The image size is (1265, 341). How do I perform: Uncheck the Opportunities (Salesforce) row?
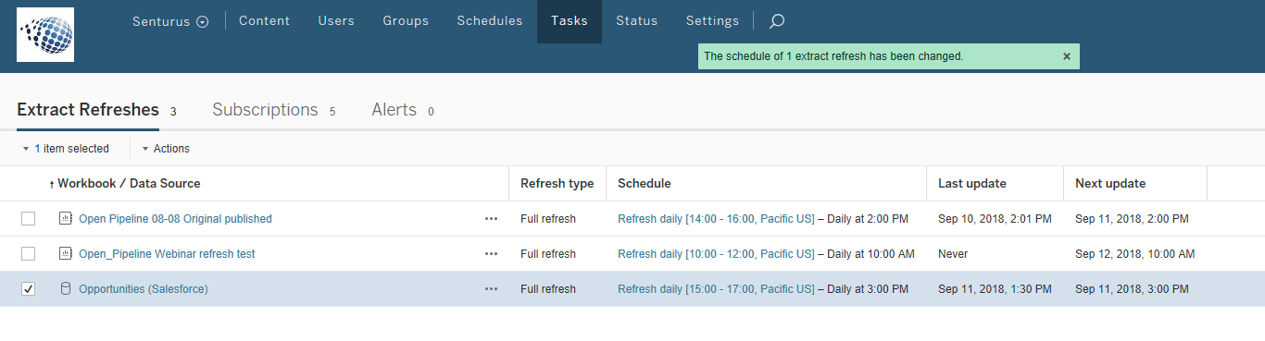[29, 289]
